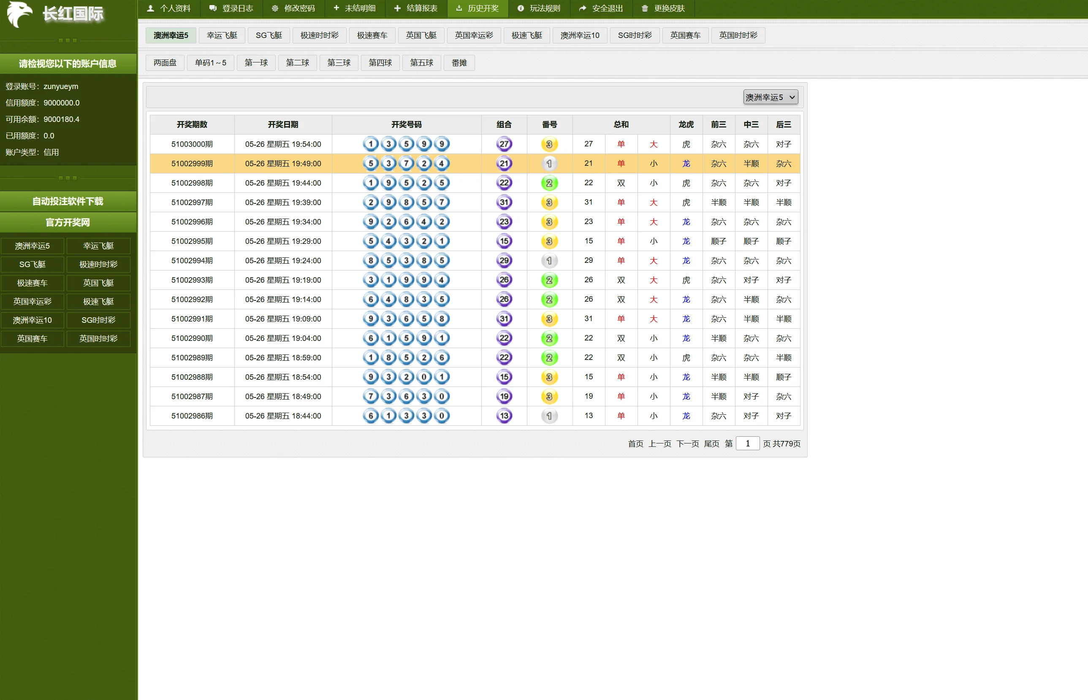Open 结算报表 with the plus icon

click(416, 8)
